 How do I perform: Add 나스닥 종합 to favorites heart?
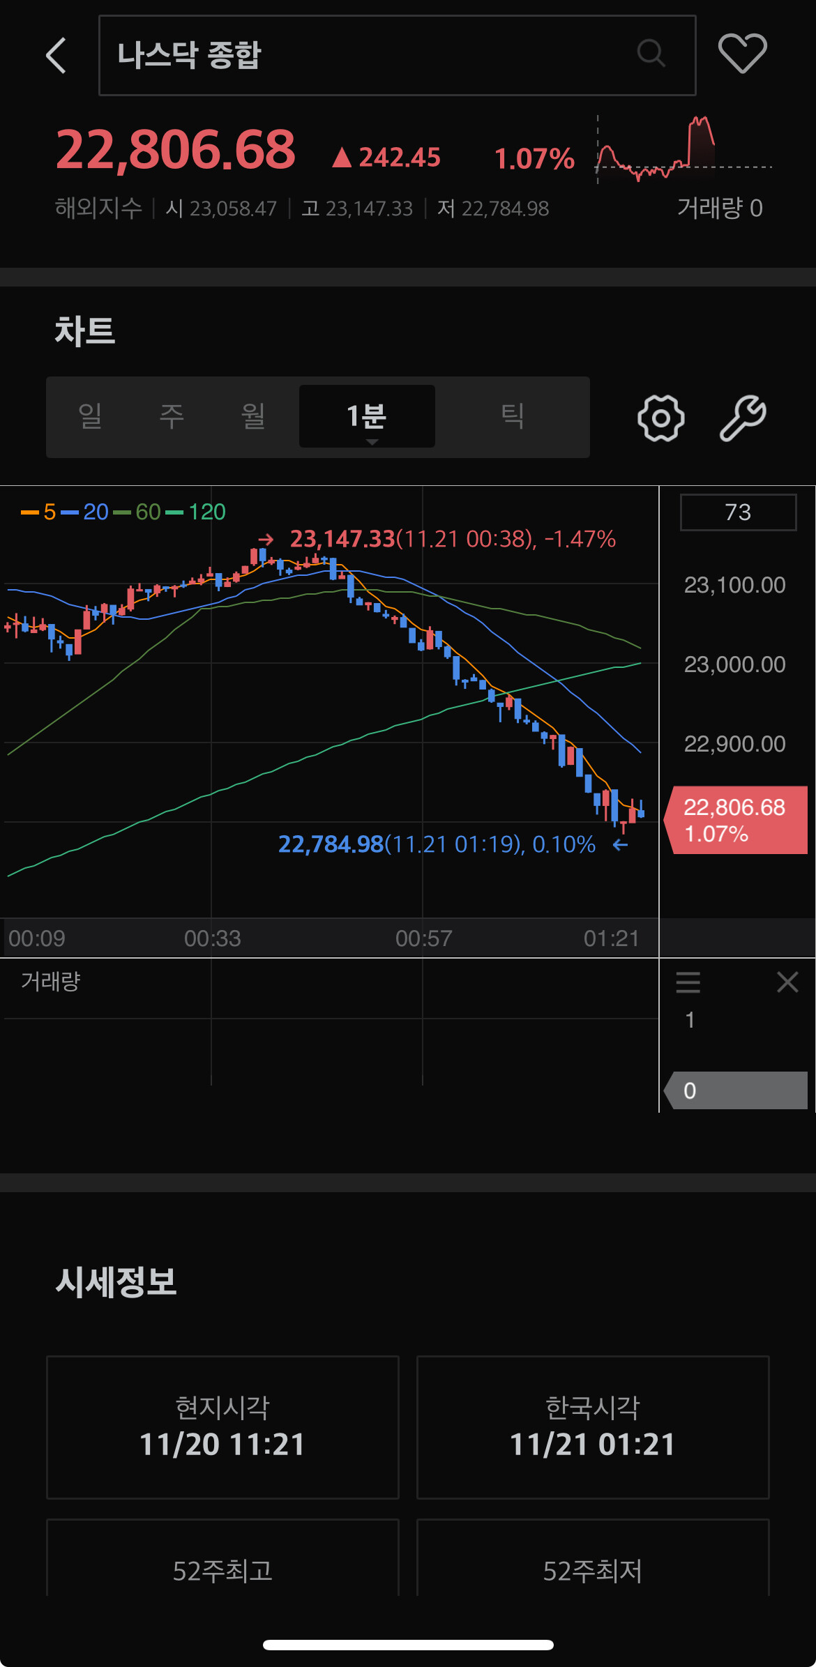743,54
